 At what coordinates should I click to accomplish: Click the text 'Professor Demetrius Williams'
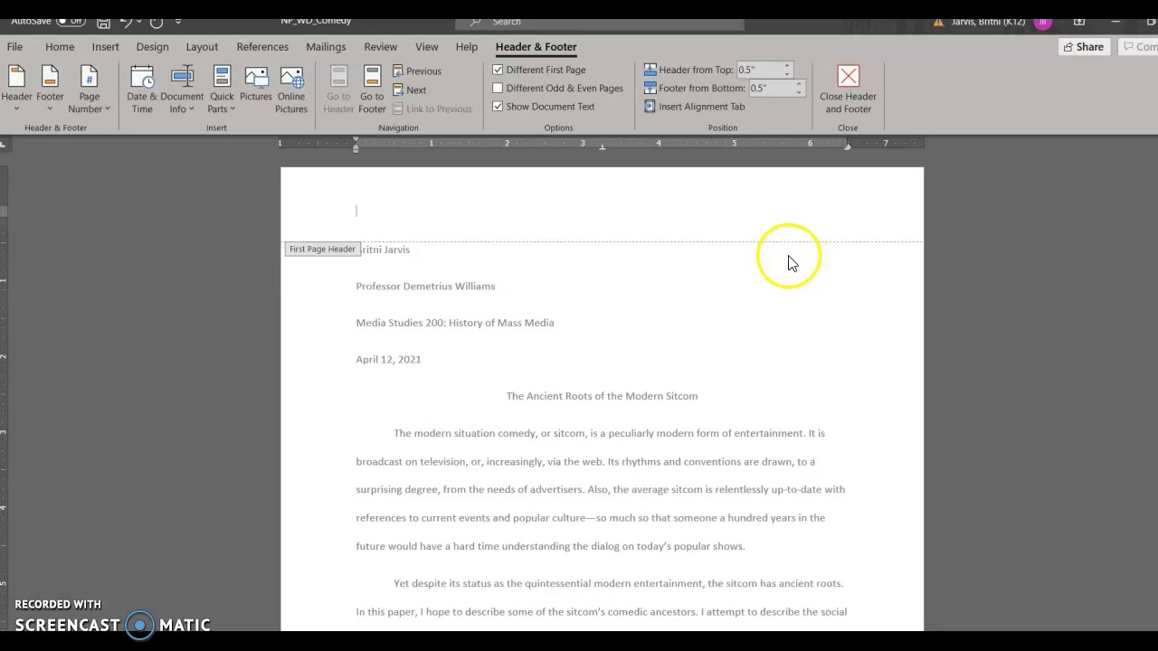point(425,286)
